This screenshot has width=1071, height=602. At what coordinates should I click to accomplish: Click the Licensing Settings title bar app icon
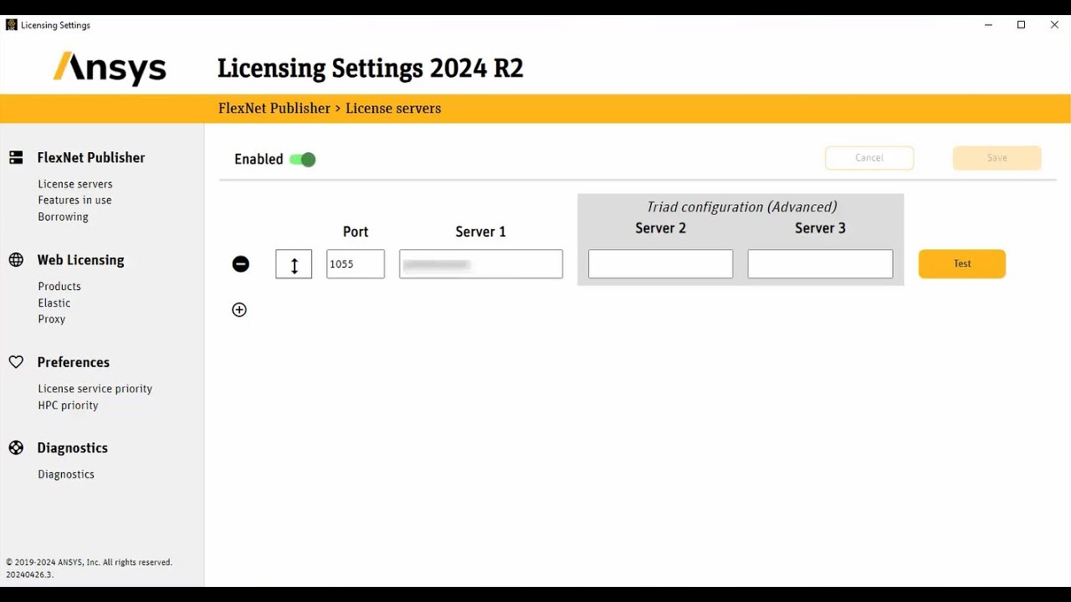tap(11, 25)
